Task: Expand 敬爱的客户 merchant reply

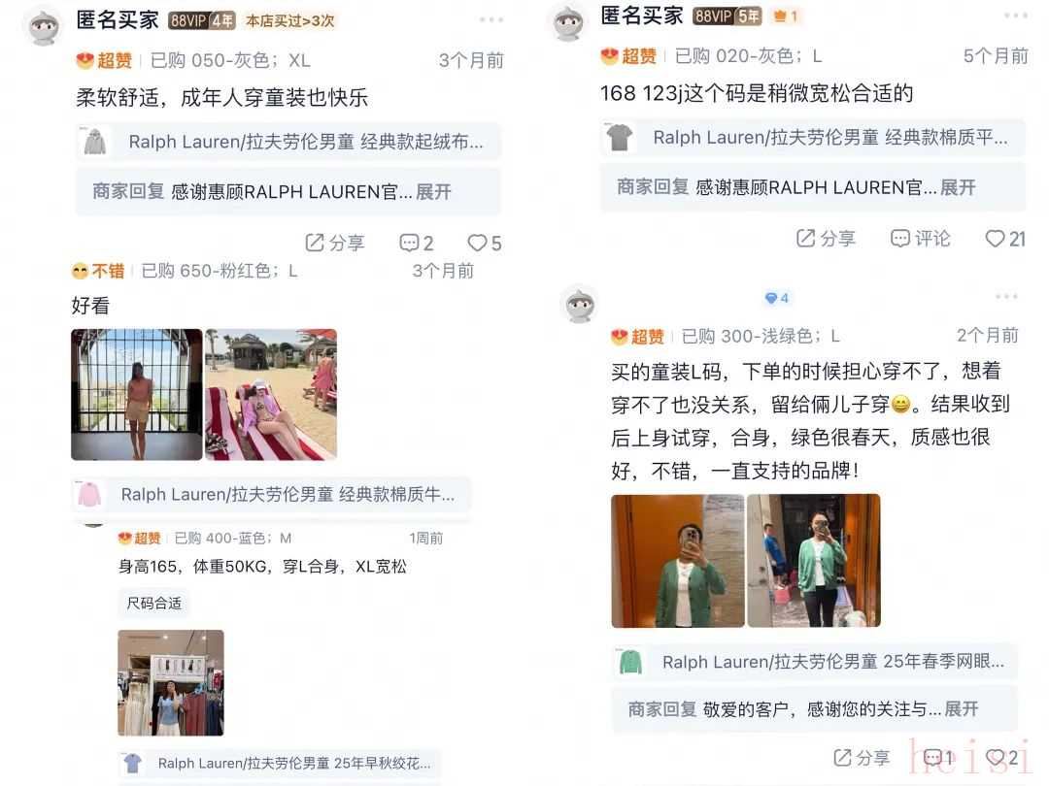Action: click(x=962, y=708)
